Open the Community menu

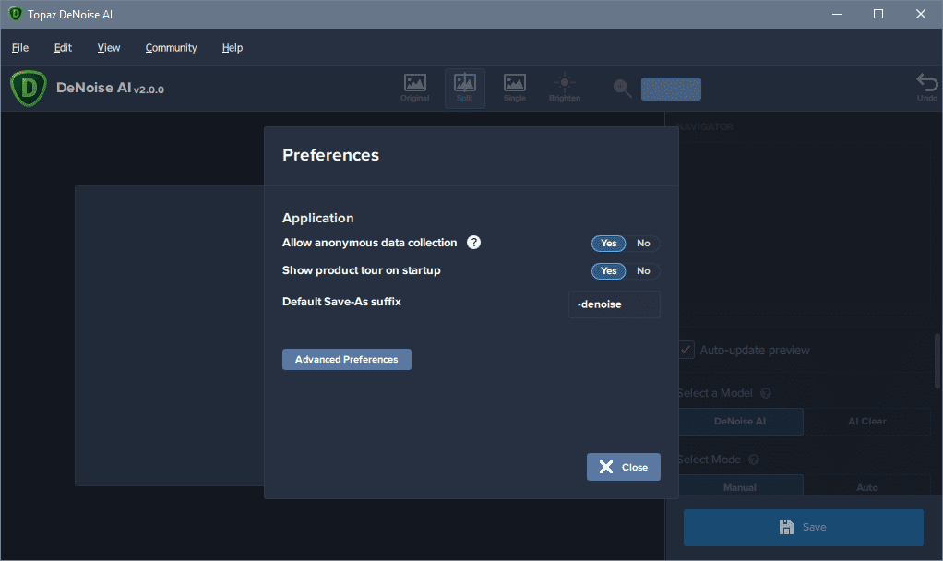[171, 47]
